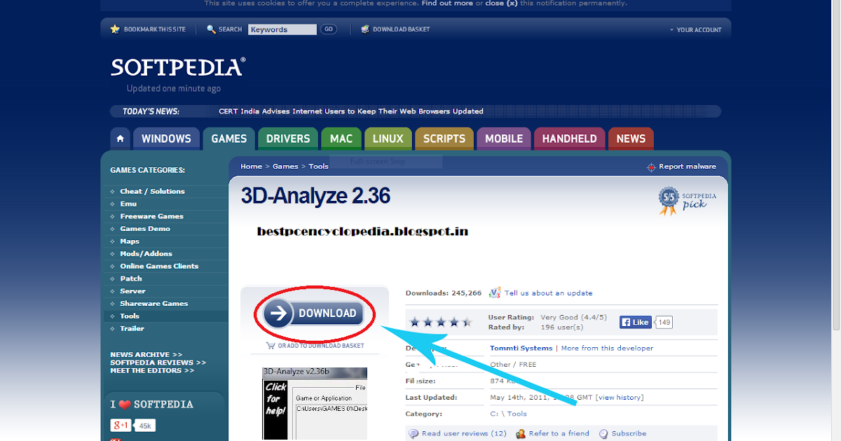Open the News tab
This screenshot has height=441, width=841.
(x=631, y=139)
